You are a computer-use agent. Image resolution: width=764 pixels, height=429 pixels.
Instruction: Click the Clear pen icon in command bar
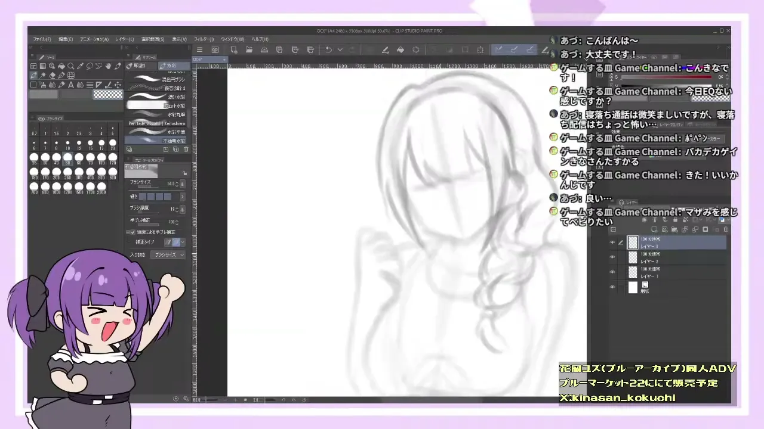point(385,50)
